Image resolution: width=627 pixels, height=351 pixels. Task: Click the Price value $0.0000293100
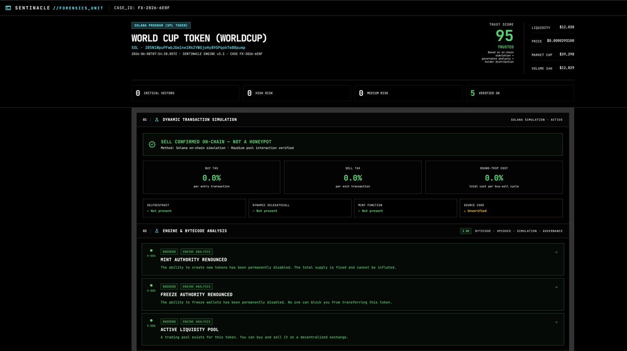pos(561,41)
